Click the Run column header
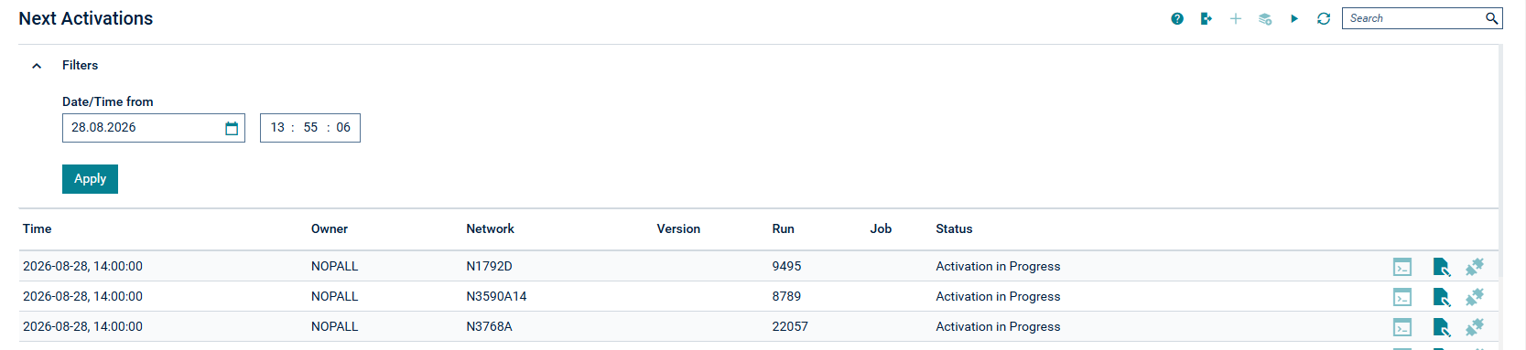1526x350 pixels. 784,229
